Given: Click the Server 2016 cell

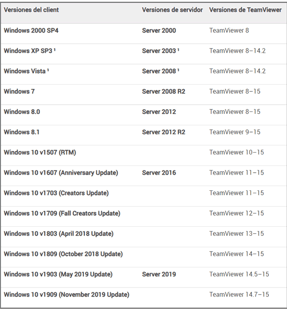Looking at the screenshot, I should pyautogui.click(x=159, y=173).
